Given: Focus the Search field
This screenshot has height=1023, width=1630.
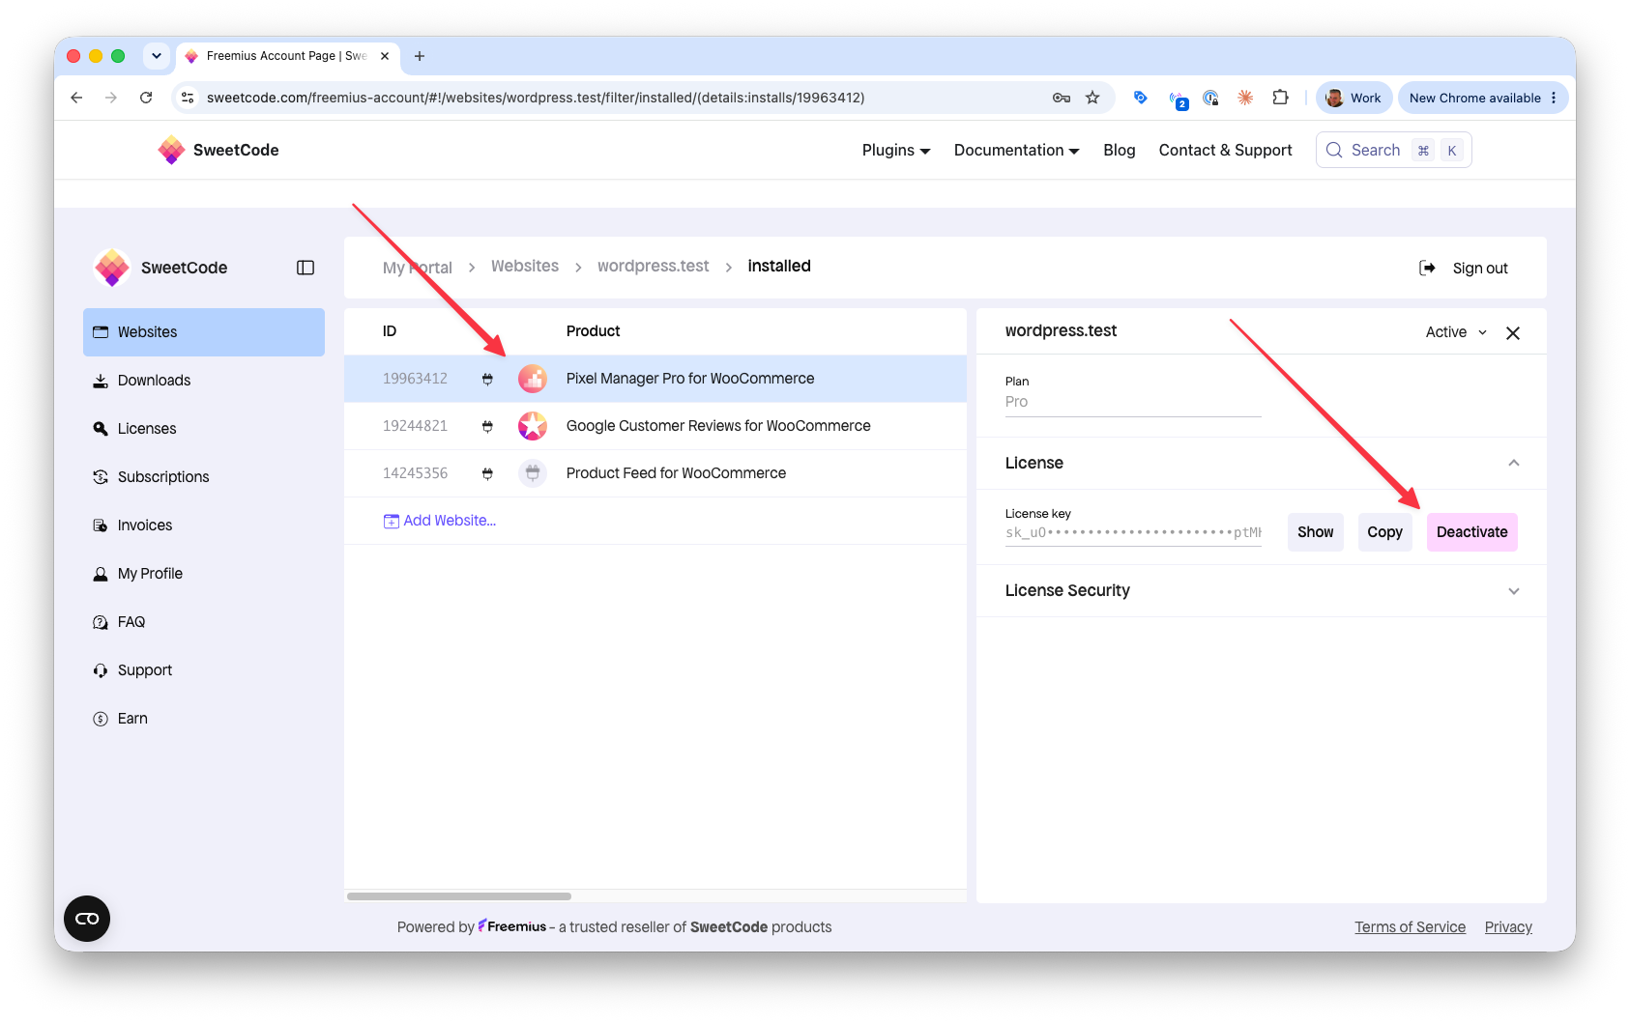Looking at the screenshot, I should click(x=1393, y=150).
